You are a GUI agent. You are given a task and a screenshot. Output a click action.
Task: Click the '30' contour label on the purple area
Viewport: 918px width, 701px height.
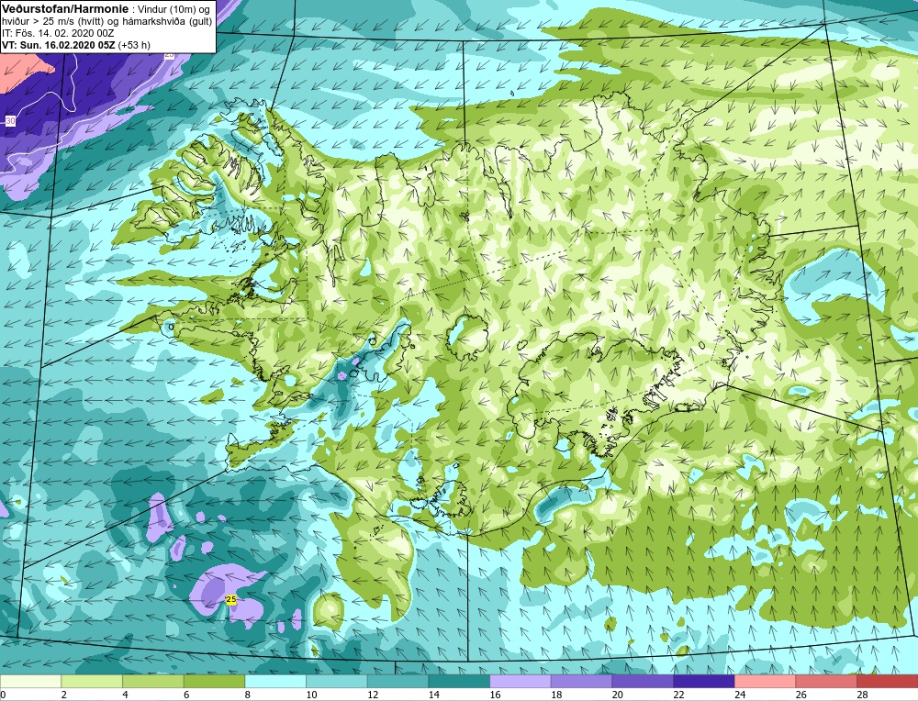coord(10,120)
